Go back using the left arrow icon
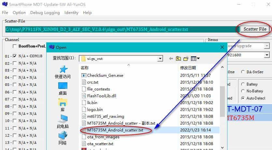The image size is (272, 150). (x=171, y=59)
